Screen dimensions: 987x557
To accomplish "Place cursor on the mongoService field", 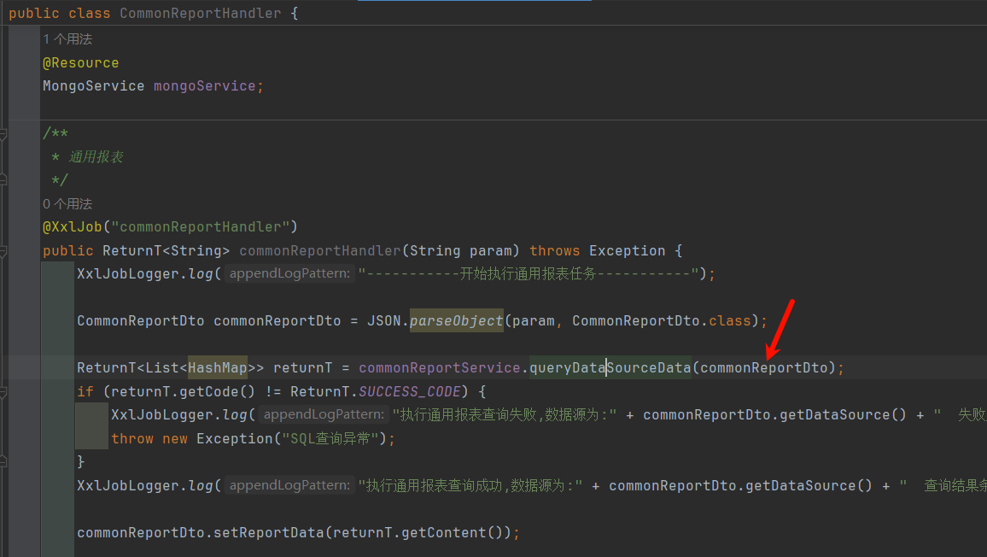I will pos(205,85).
